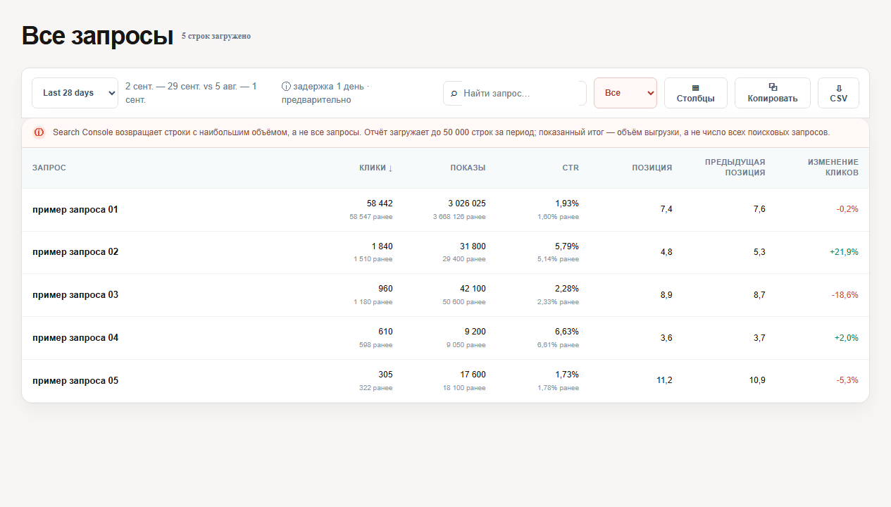Sort table by CTR column header
Viewport: 891px width, 507px height.
point(571,168)
